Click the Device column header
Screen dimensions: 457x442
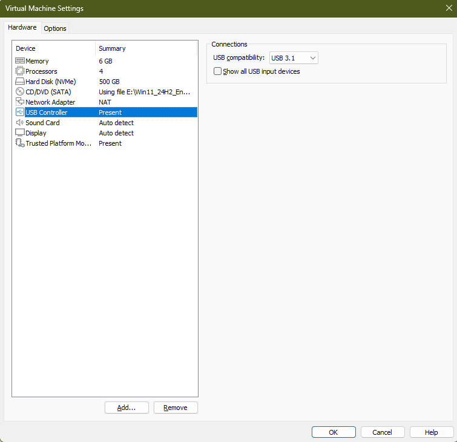(x=54, y=48)
